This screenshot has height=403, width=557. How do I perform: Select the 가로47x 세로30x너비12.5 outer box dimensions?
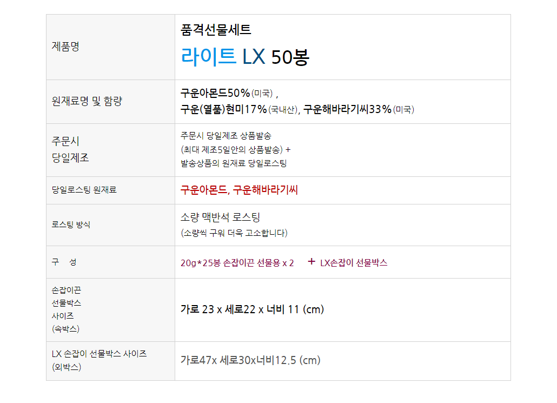coord(250,360)
